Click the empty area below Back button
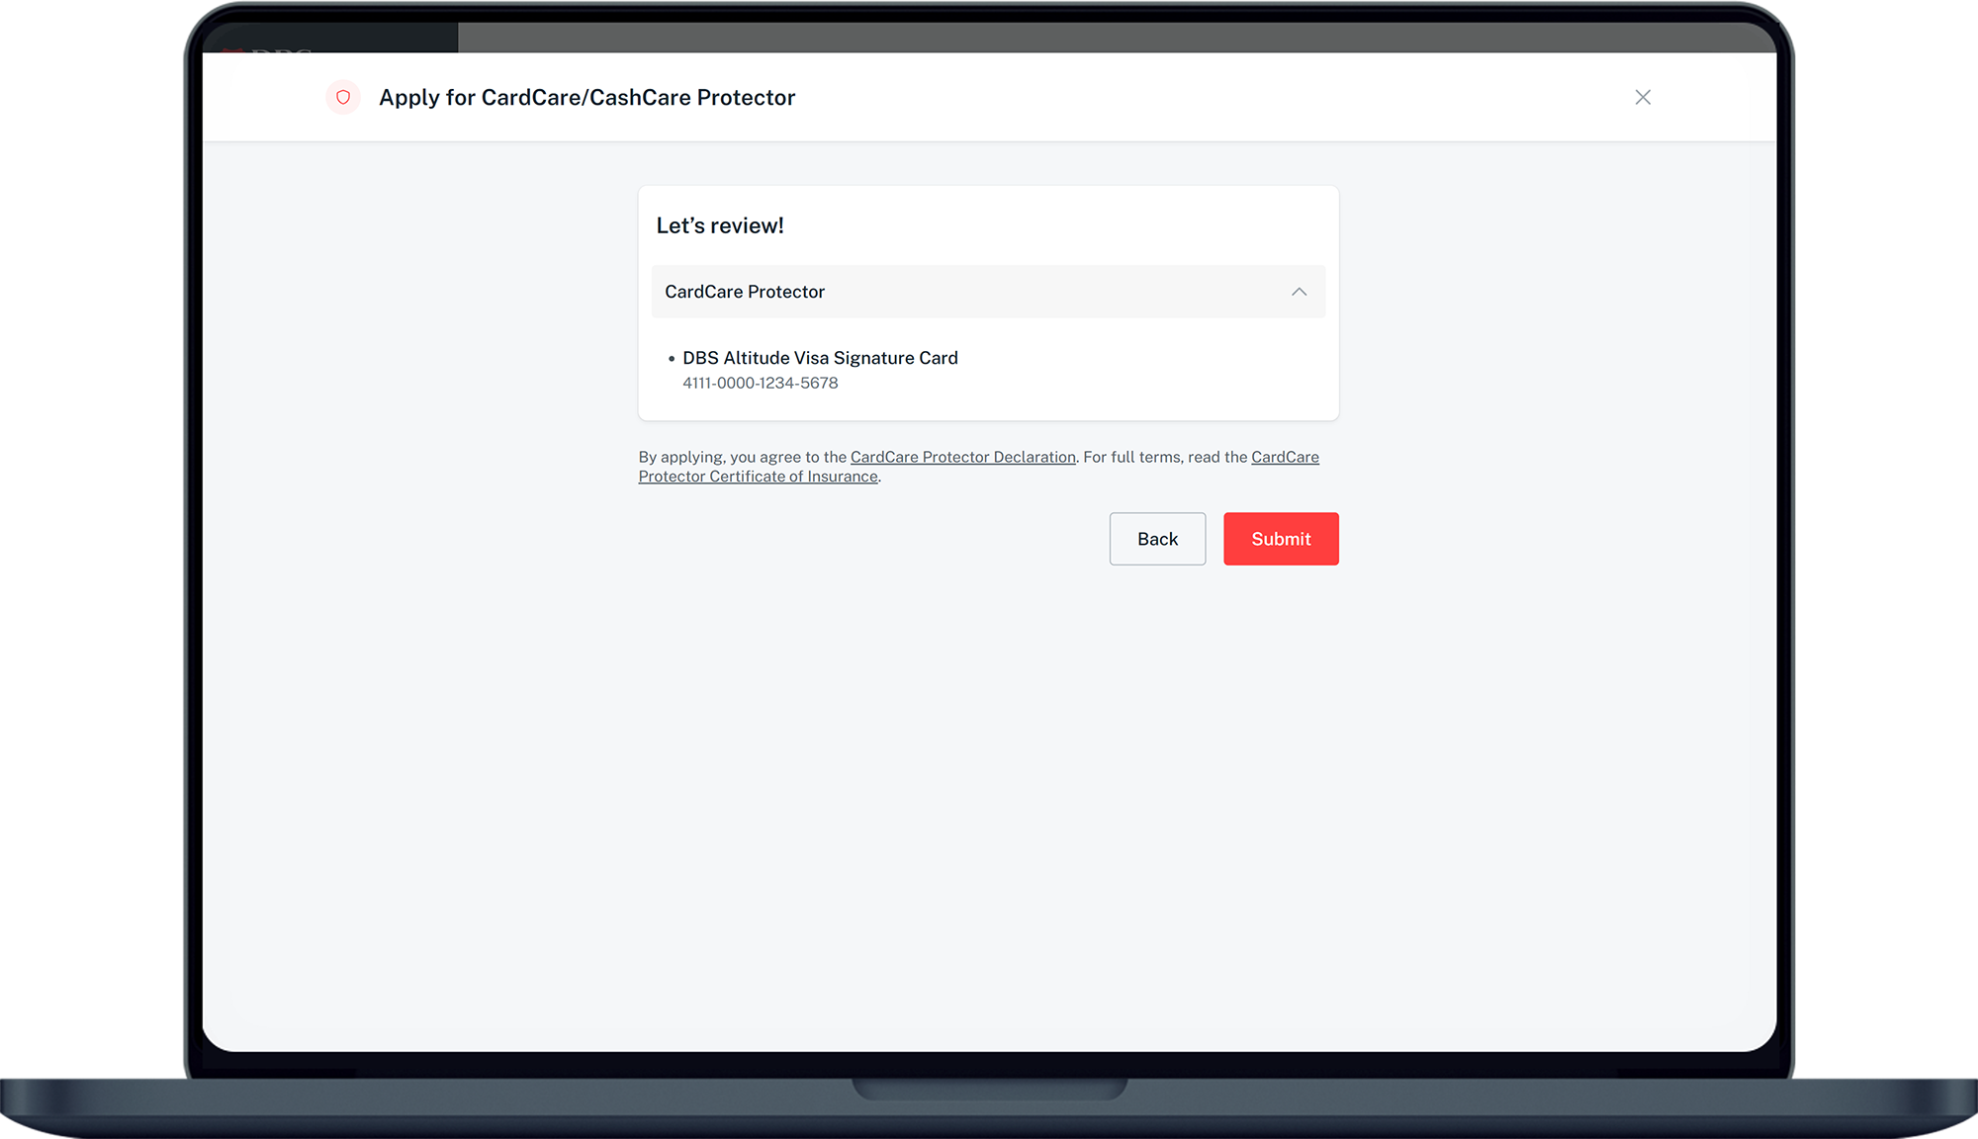This screenshot has width=1978, height=1139. (x=1157, y=692)
